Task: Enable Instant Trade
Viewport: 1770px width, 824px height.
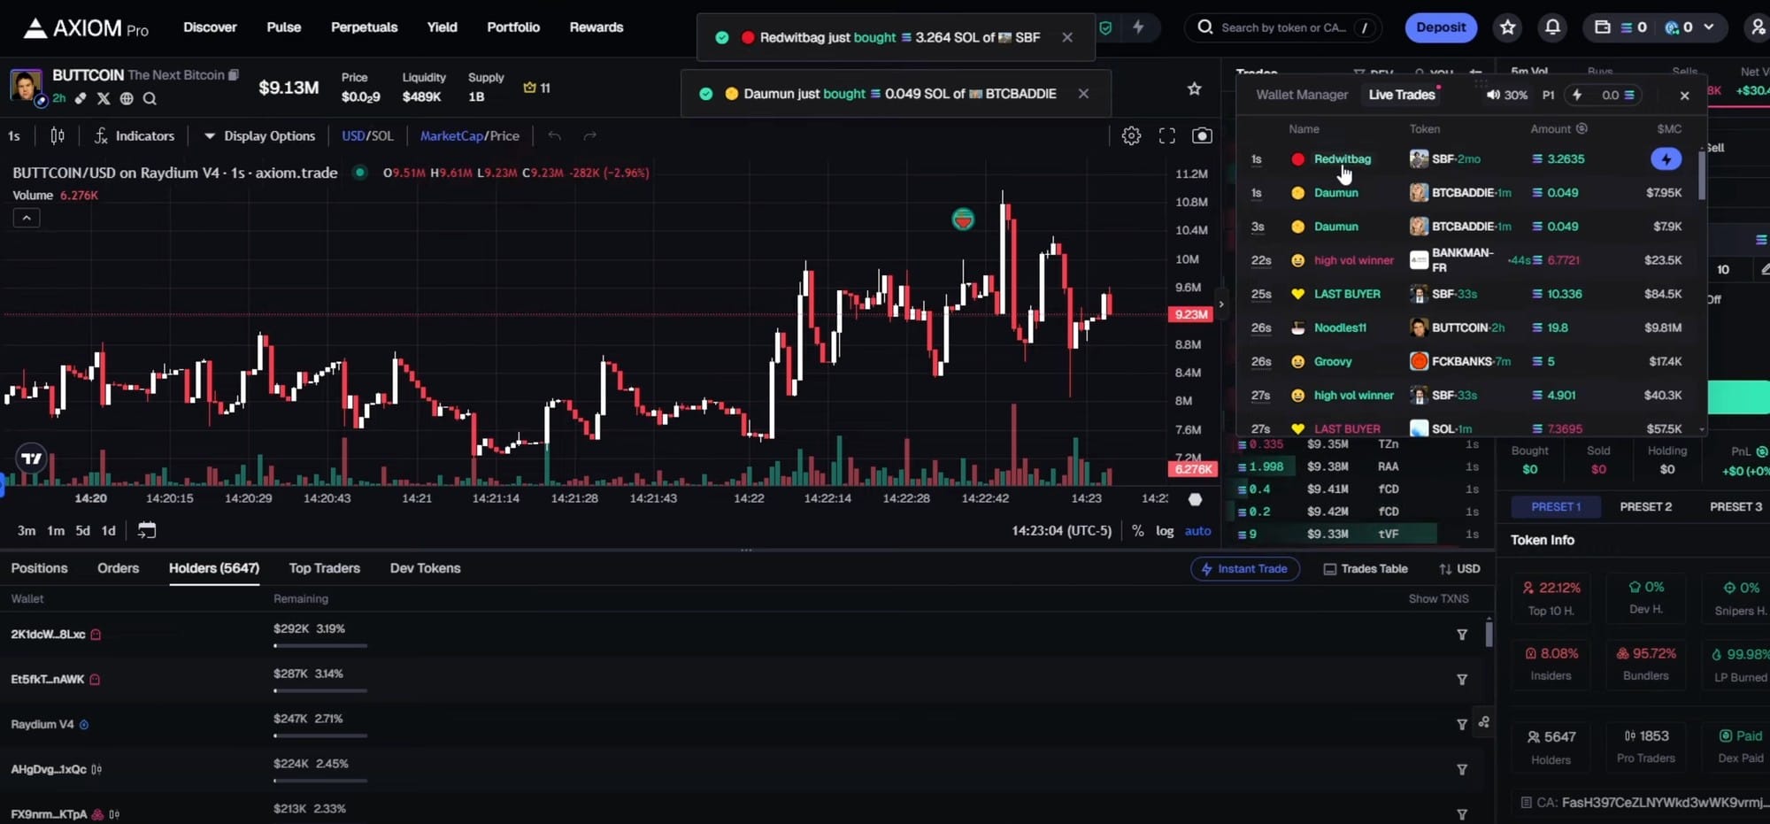Action: coord(1245,568)
